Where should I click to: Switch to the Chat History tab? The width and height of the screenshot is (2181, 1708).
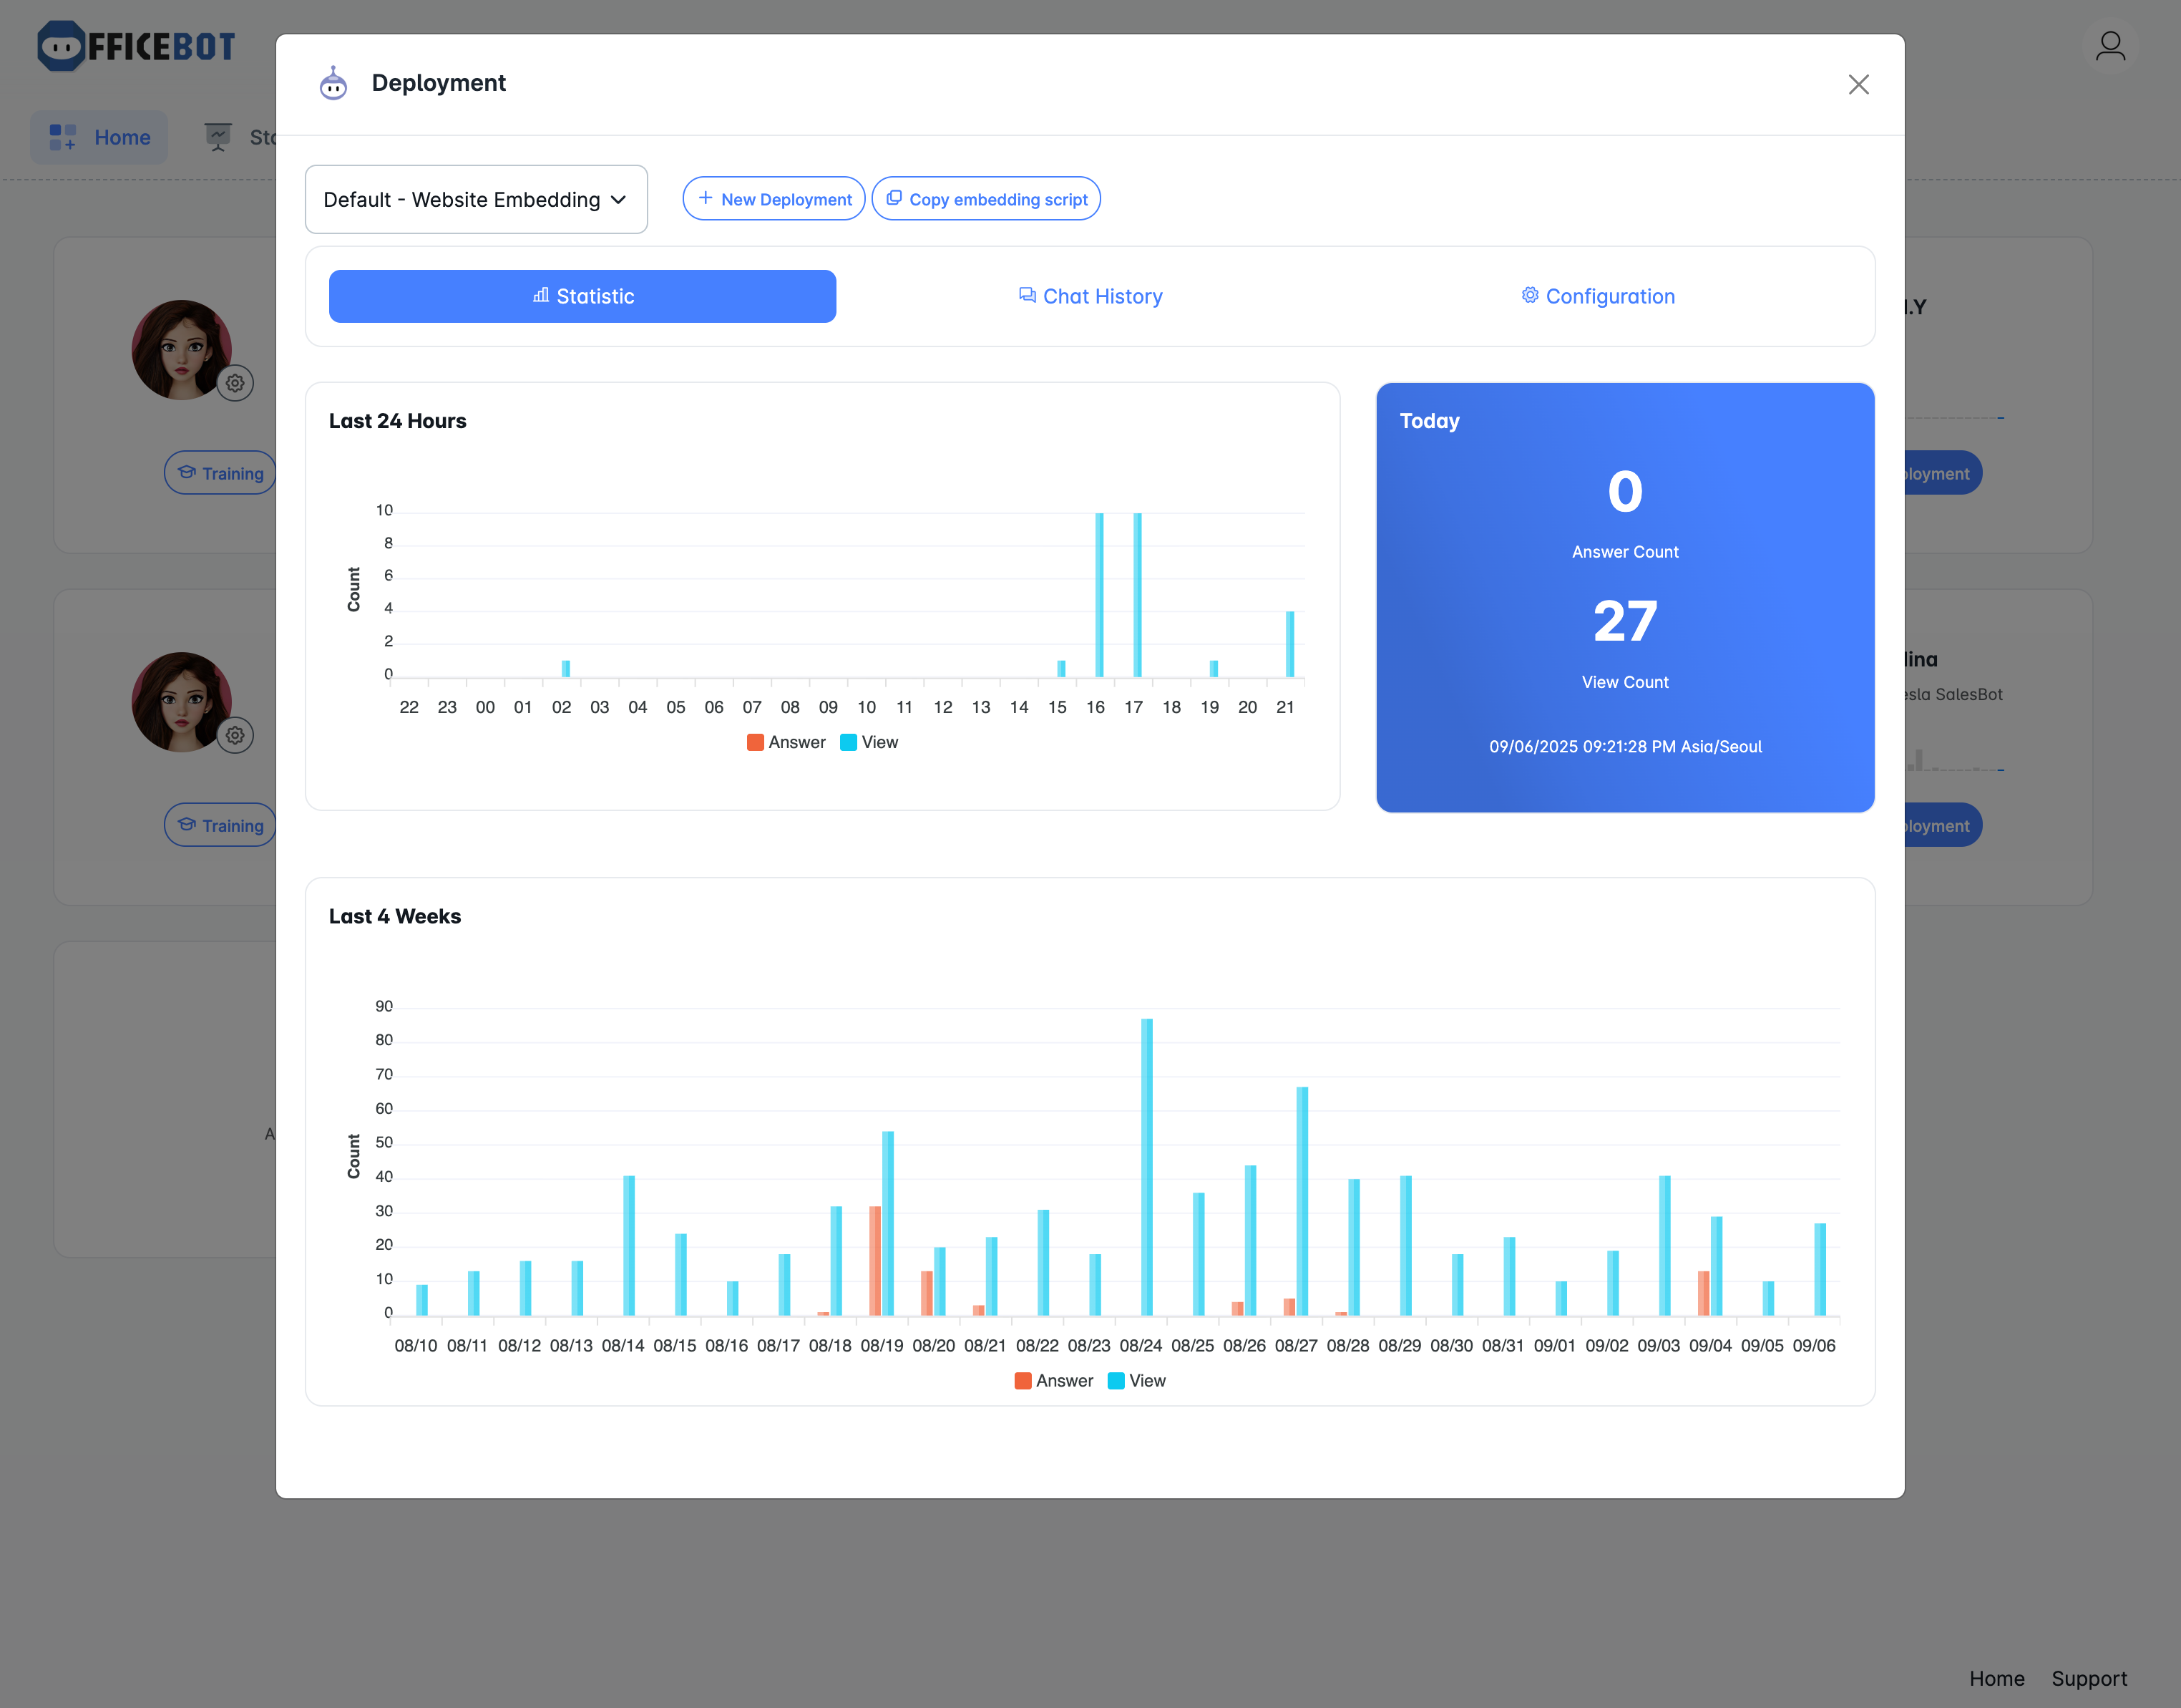click(1090, 296)
